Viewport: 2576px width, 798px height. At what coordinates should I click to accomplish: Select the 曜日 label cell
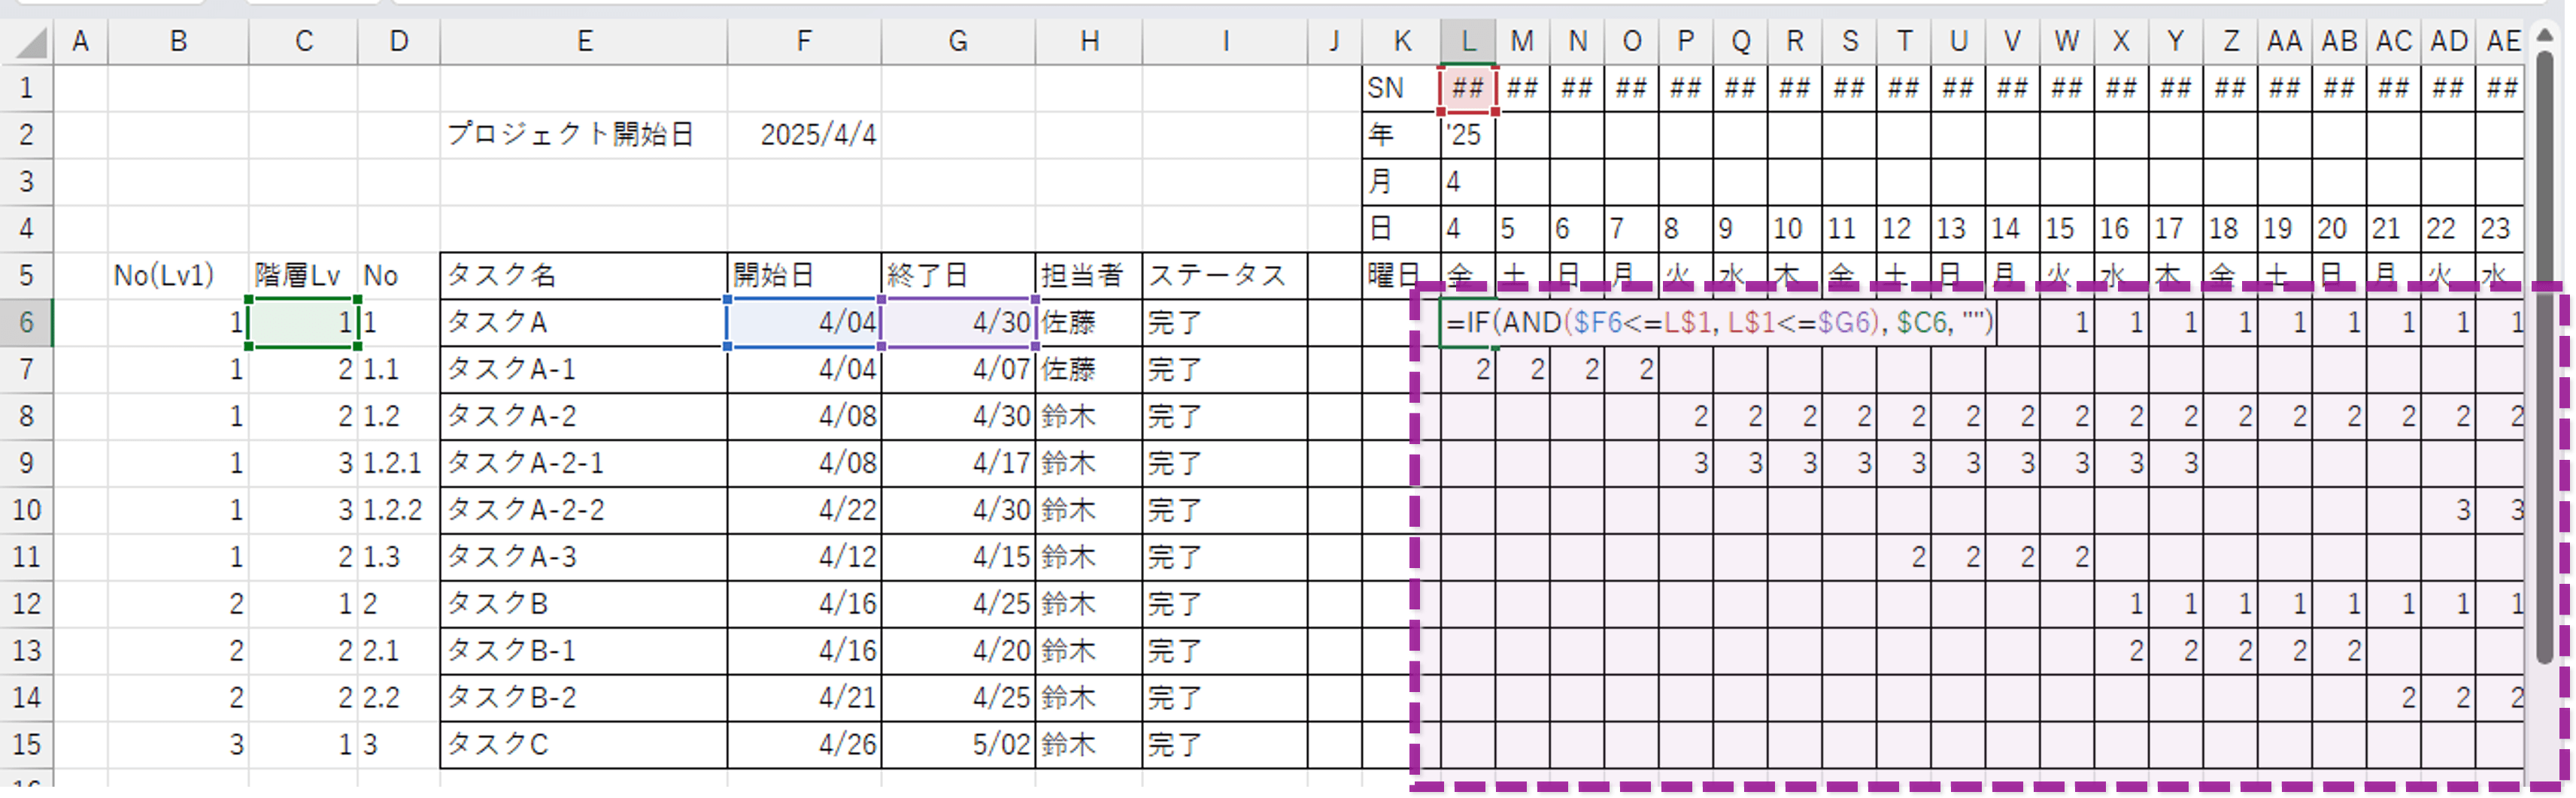[x=1400, y=275]
